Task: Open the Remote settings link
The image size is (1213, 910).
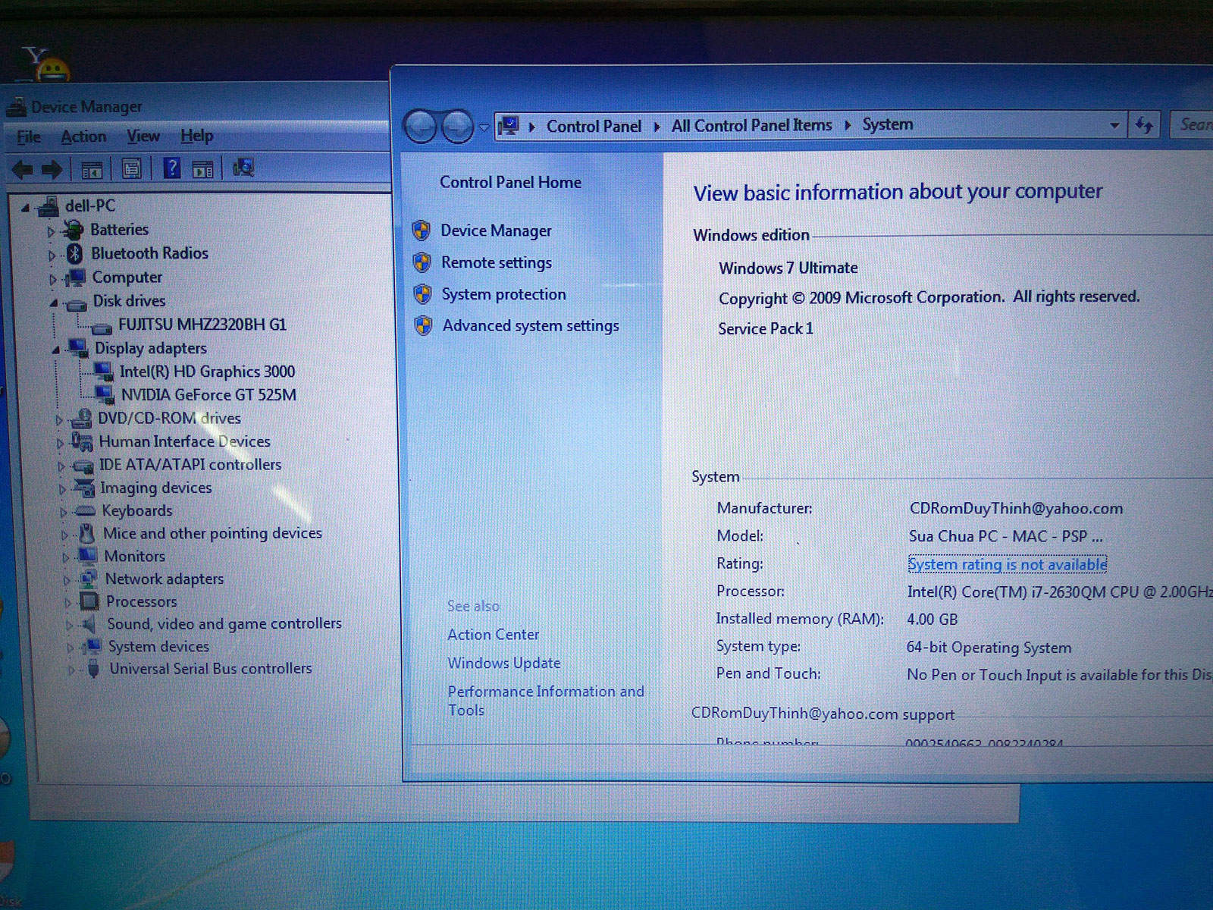Action: [496, 263]
